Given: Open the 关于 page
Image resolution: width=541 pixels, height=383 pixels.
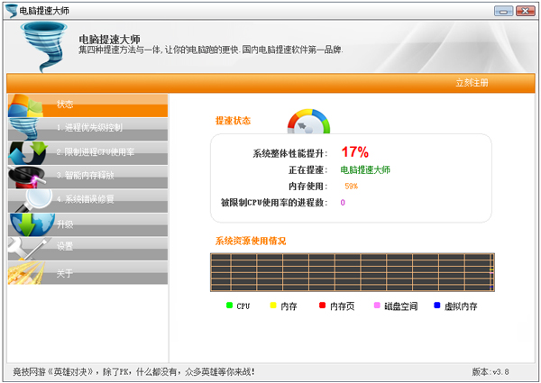Looking at the screenshot, I should click(88, 273).
